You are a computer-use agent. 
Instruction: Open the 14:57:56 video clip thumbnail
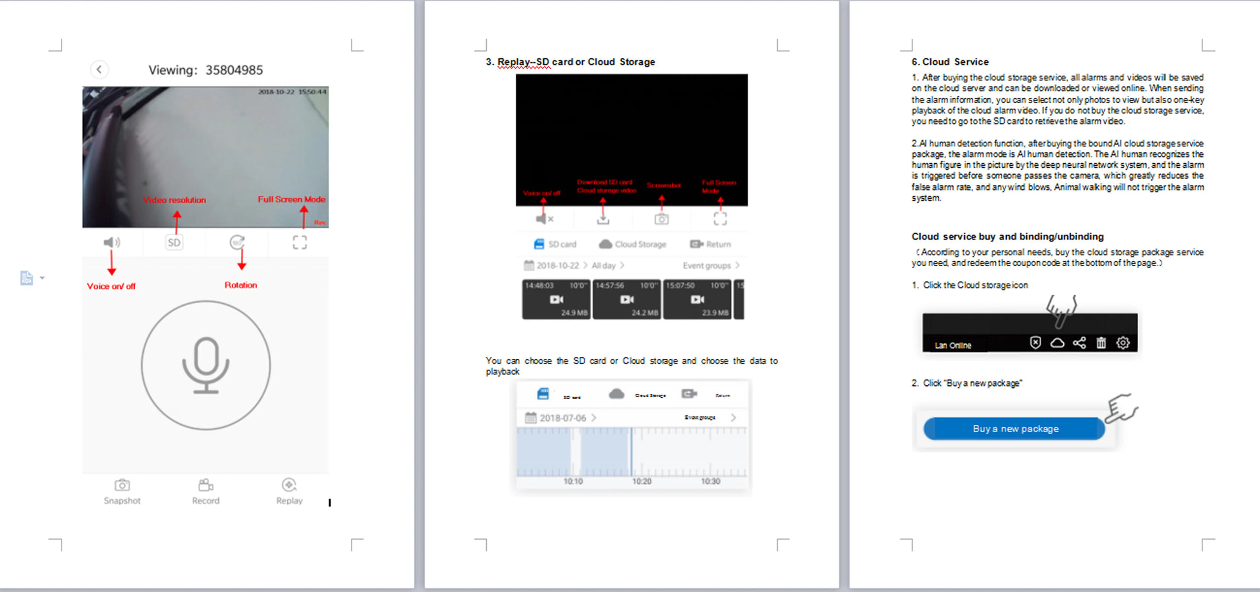coord(626,299)
